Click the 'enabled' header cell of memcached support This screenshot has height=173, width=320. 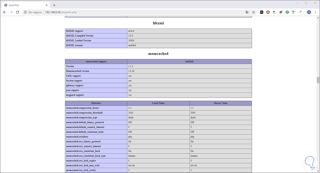[189, 61]
